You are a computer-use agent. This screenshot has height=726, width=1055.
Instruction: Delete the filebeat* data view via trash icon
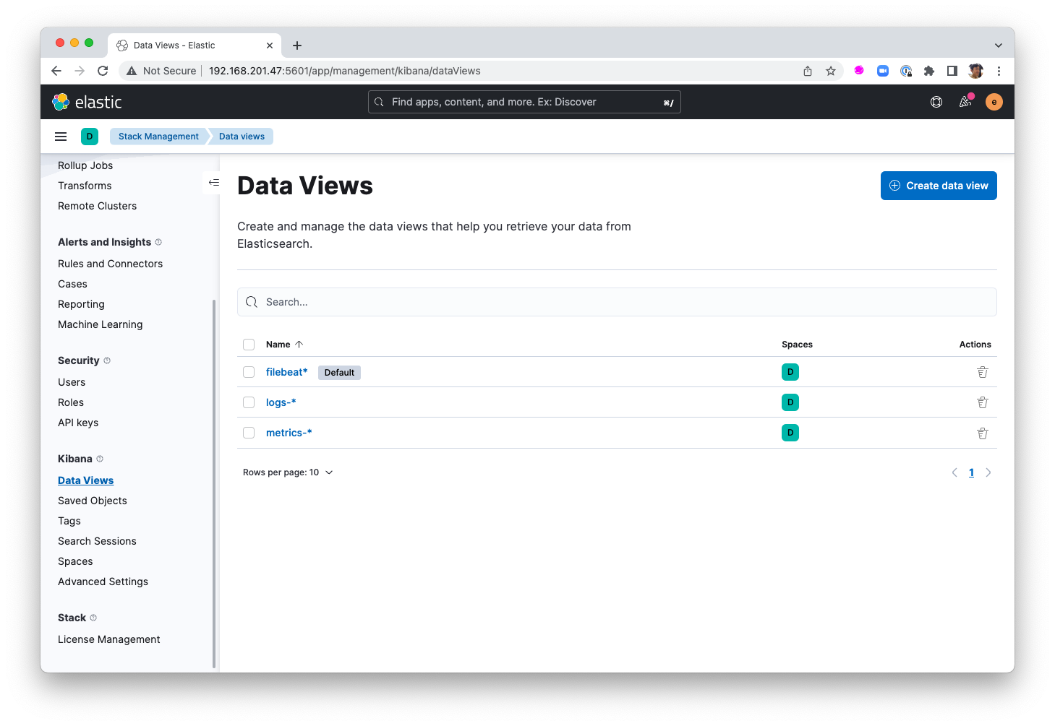tap(982, 372)
